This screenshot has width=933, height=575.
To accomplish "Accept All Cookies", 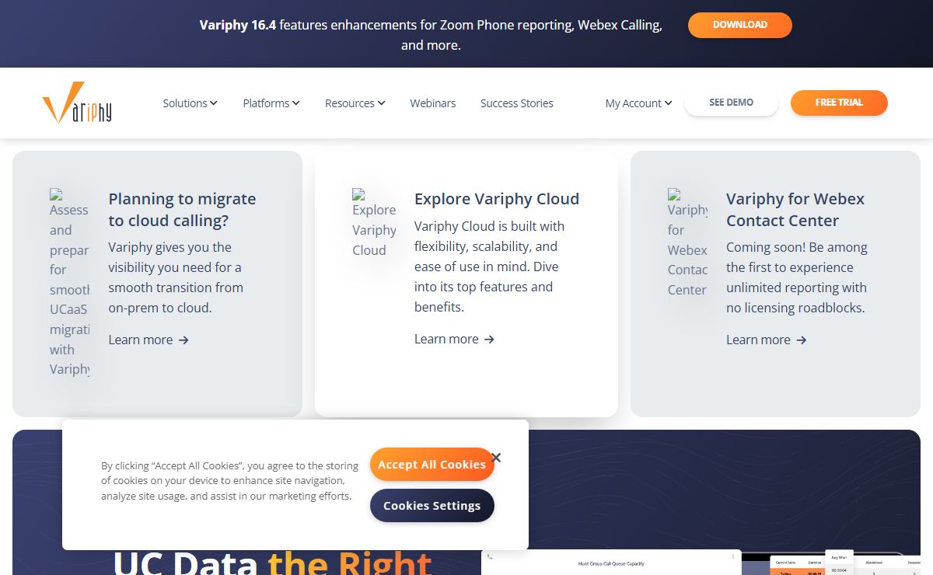I will 432,464.
